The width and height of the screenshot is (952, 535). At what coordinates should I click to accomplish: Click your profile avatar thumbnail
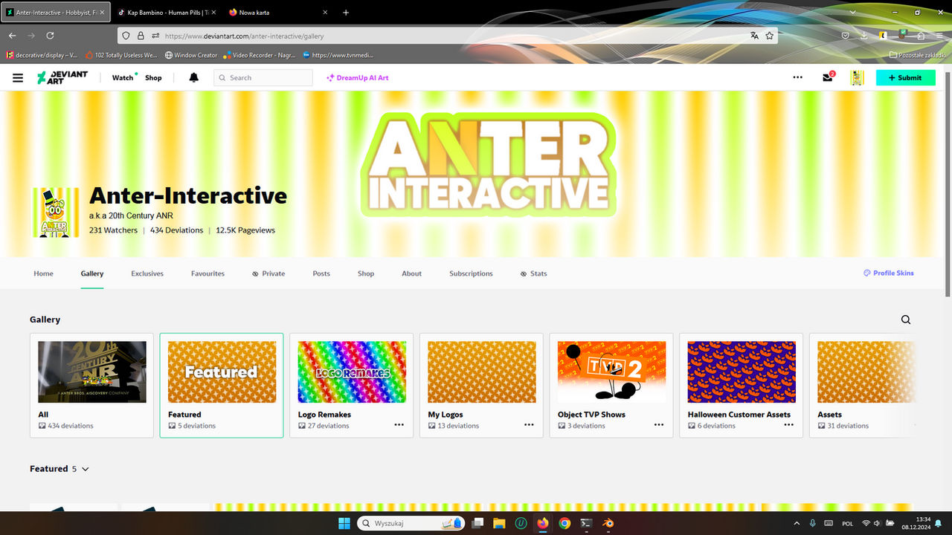click(x=857, y=77)
